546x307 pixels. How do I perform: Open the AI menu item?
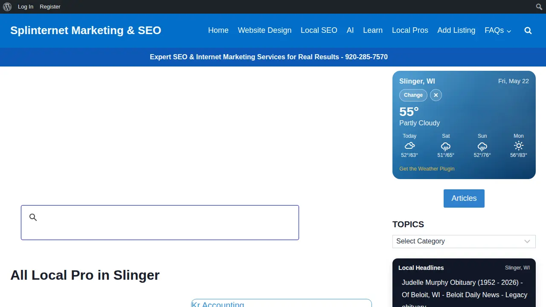[x=350, y=30]
